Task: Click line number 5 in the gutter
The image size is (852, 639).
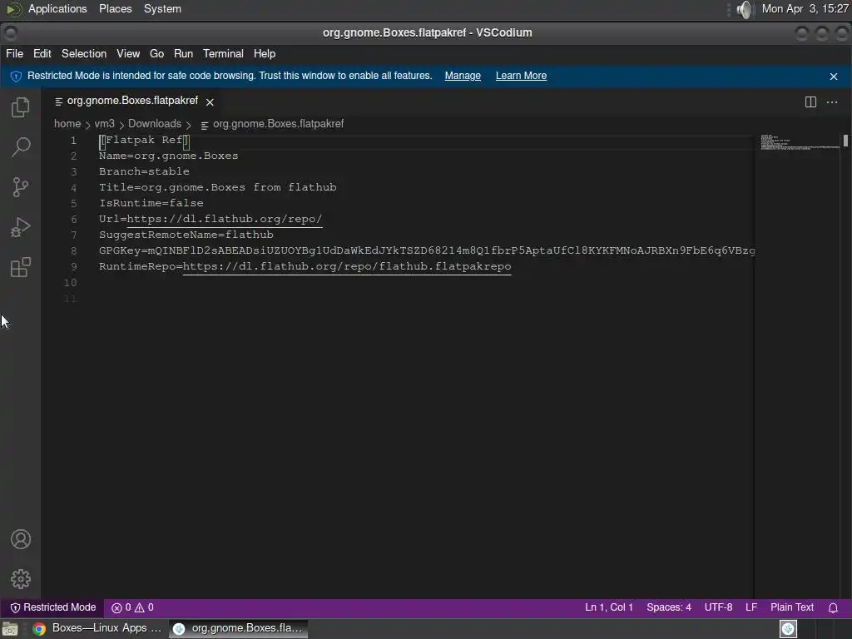Action: [x=73, y=204]
